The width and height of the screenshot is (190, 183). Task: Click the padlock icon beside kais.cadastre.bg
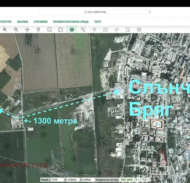pos(85,12)
